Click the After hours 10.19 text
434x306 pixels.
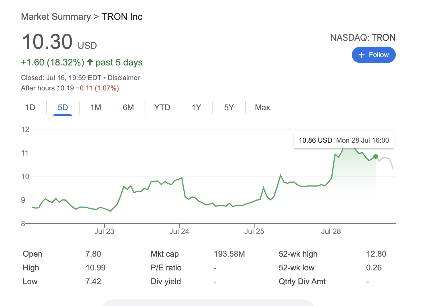[47, 88]
